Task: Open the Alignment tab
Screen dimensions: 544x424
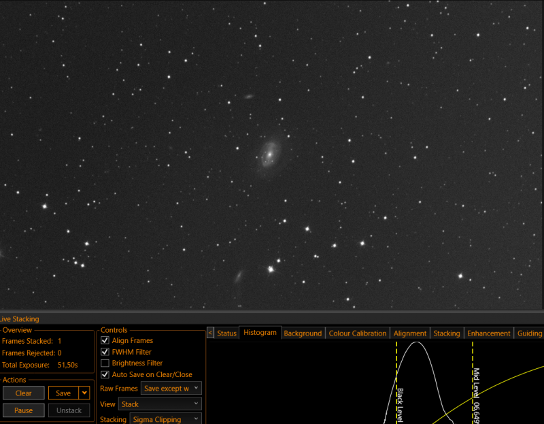Action: (410, 333)
